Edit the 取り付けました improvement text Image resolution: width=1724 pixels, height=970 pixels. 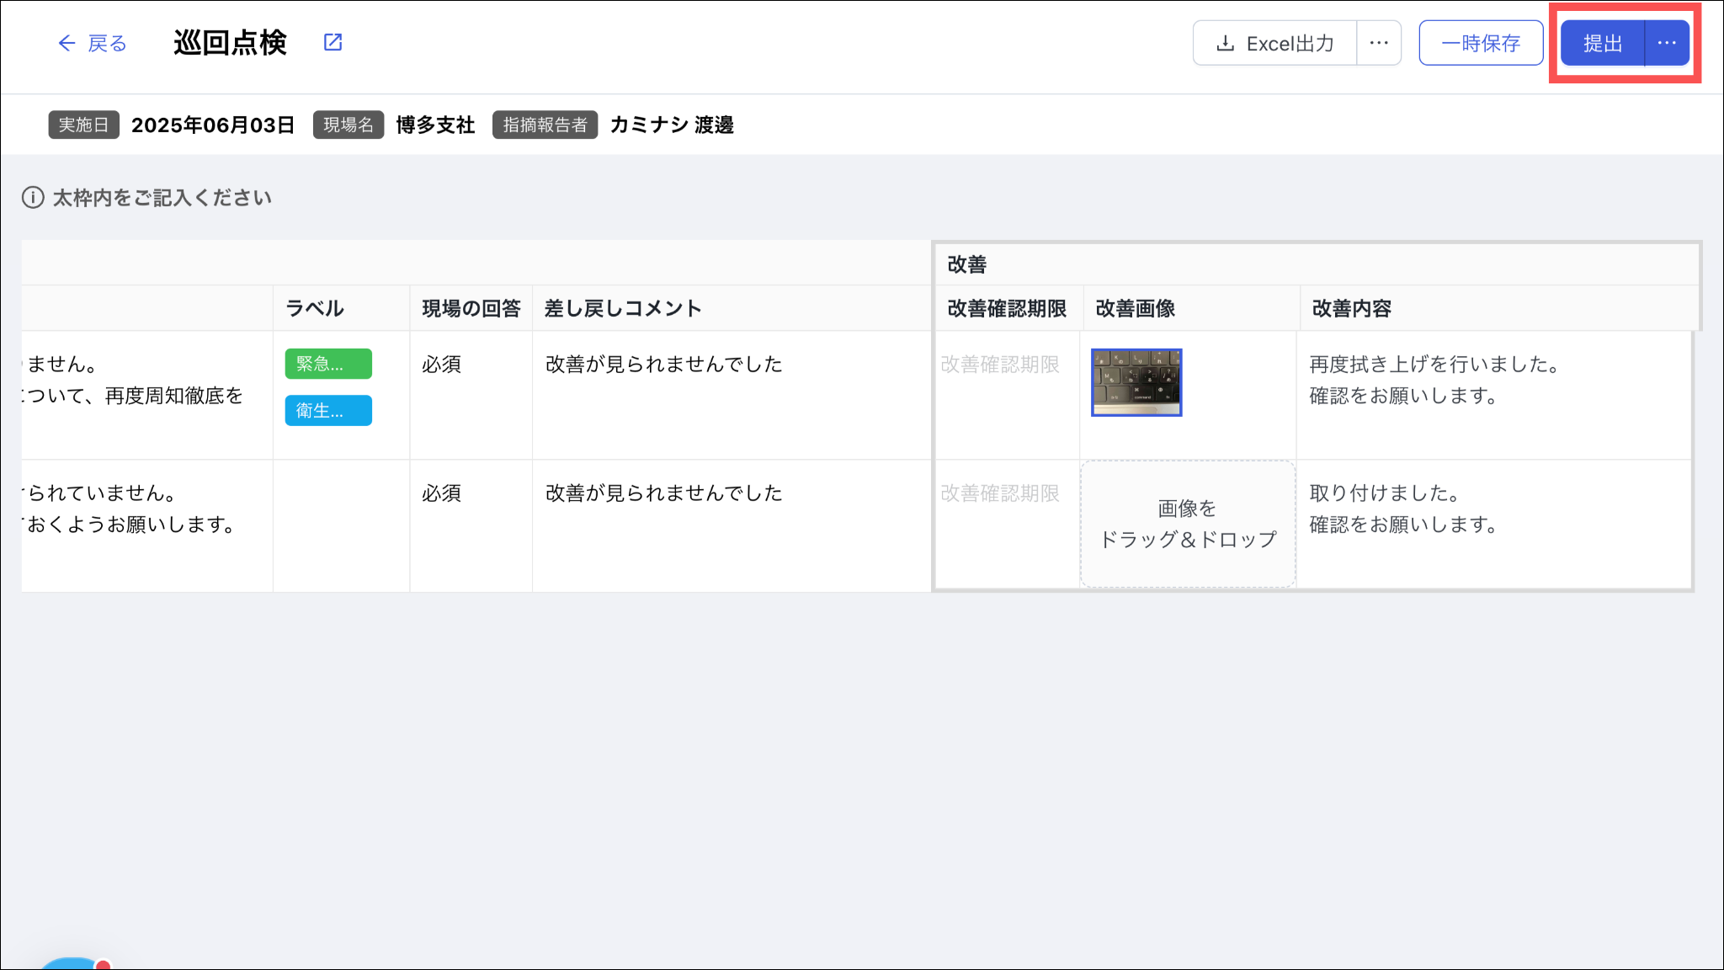pyautogui.click(x=1402, y=509)
